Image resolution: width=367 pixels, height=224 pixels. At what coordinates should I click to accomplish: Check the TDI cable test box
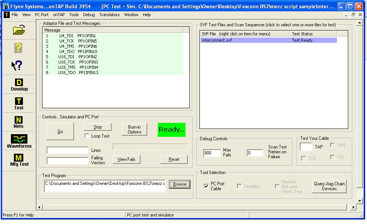click(x=332, y=157)
